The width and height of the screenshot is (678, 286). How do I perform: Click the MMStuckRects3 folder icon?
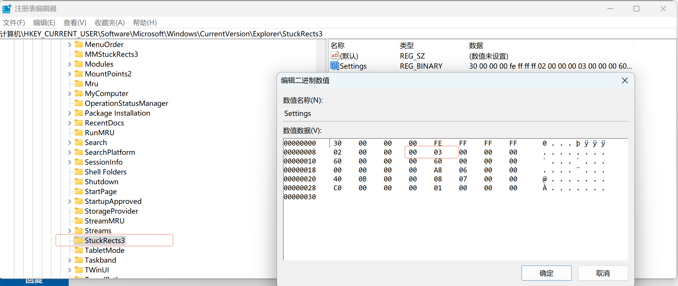[x=78, y=54]
